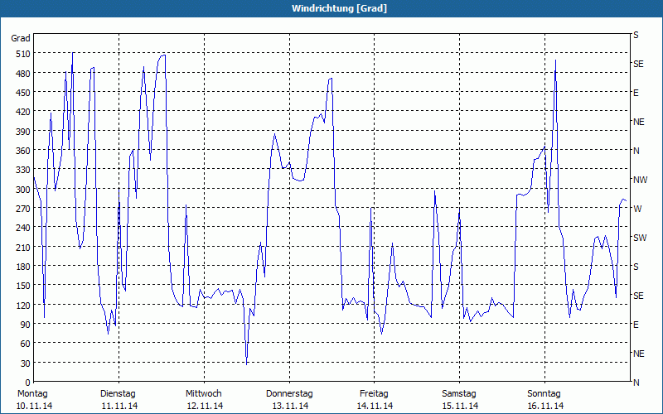Click the Samstag day label

click(x=459, y=394)
